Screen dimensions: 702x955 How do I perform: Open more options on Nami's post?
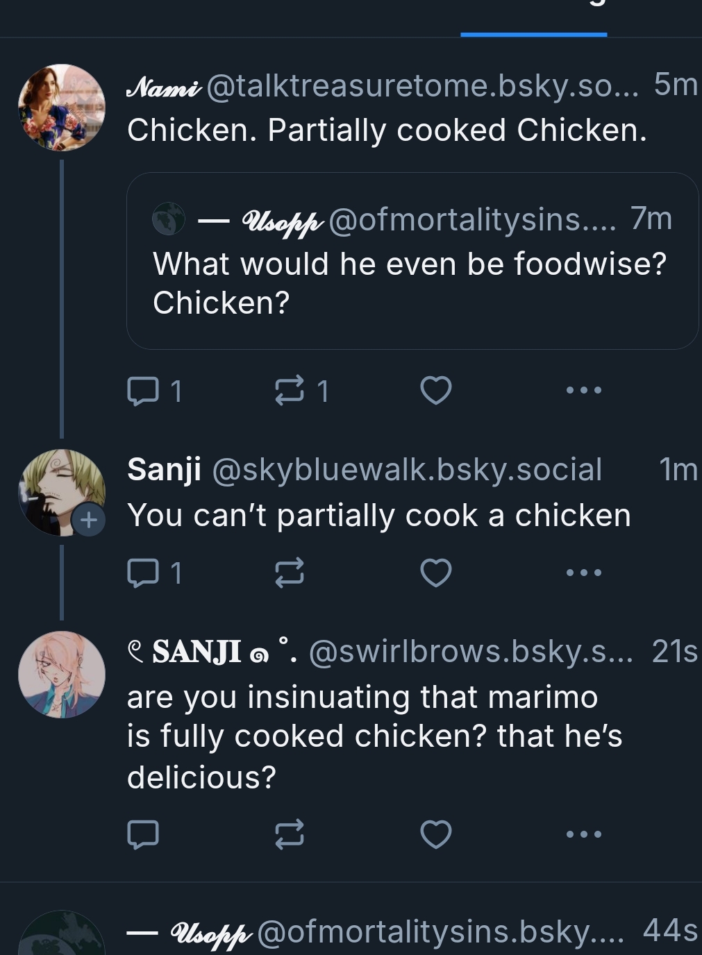[584, 390]
